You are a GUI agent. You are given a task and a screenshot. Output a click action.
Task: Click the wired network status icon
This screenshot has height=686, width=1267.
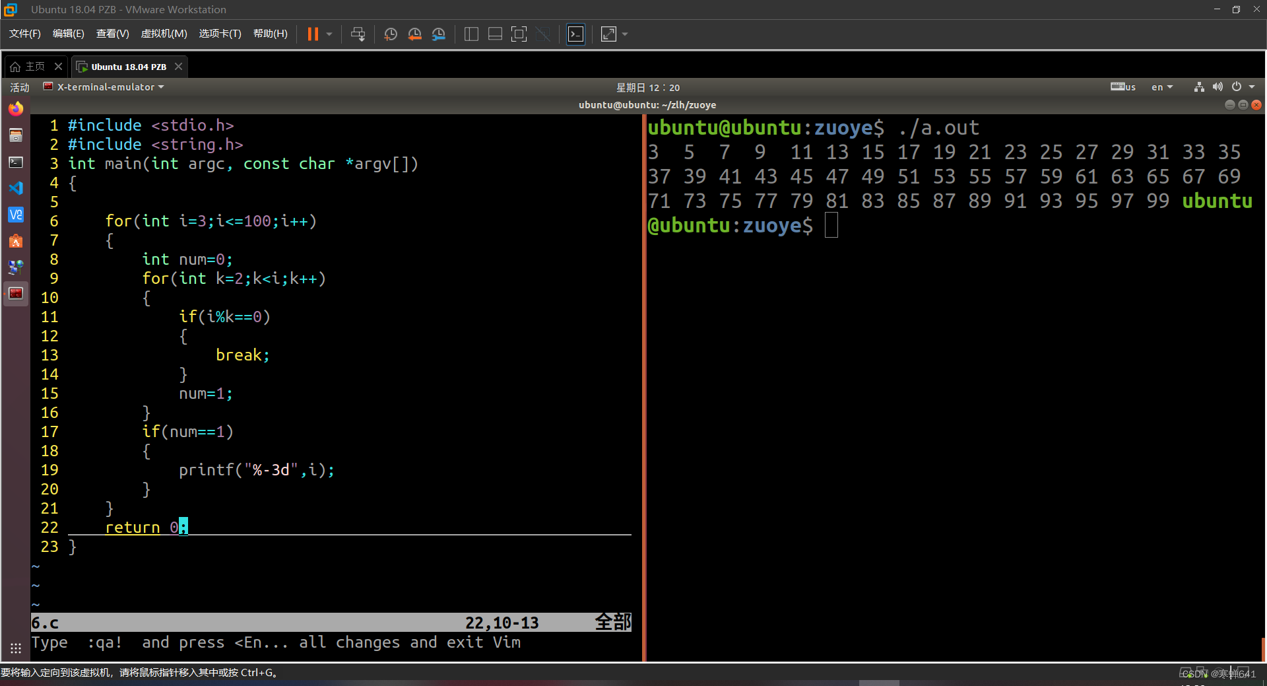[1199, 87]
